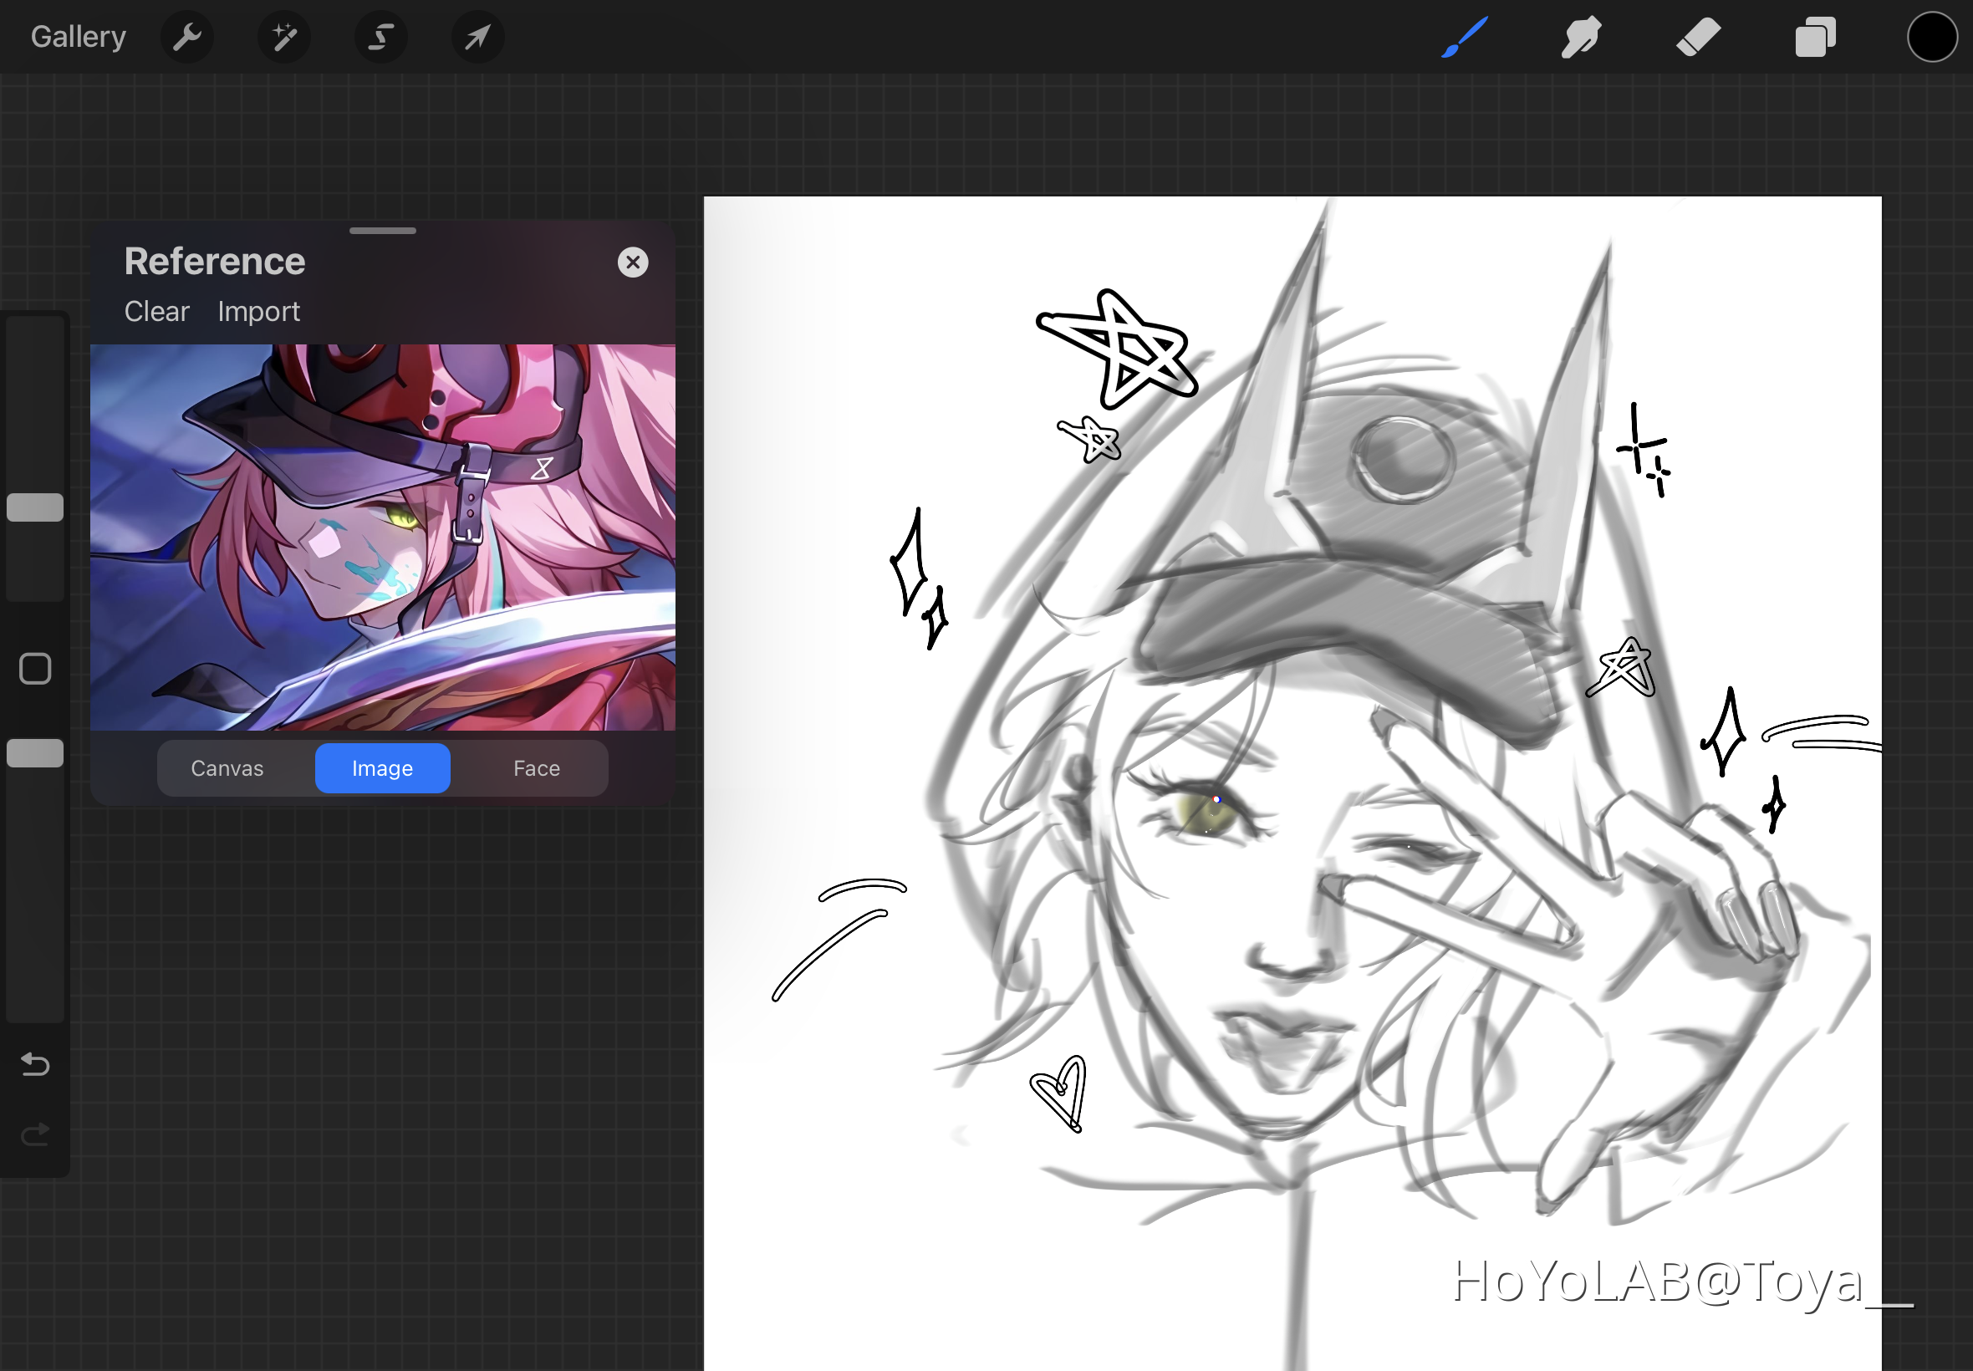The height and width of the screenshot is (1371, 1973).
Task: Enable Face tracking mode in Reference panel
Action: click(x=536, y=767)
